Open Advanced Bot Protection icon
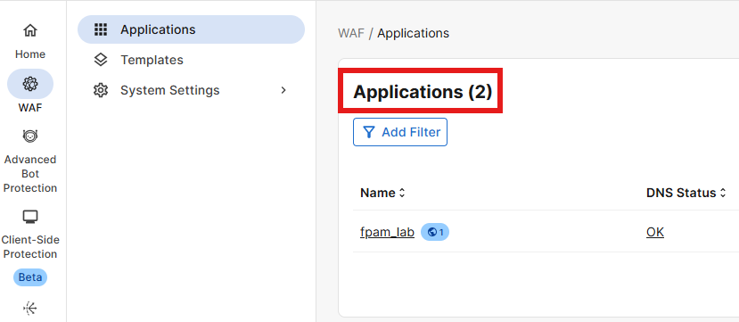Image resolution: width=739 pixels, height=322 pixels. pyautogui.click(x=30, y=136)
